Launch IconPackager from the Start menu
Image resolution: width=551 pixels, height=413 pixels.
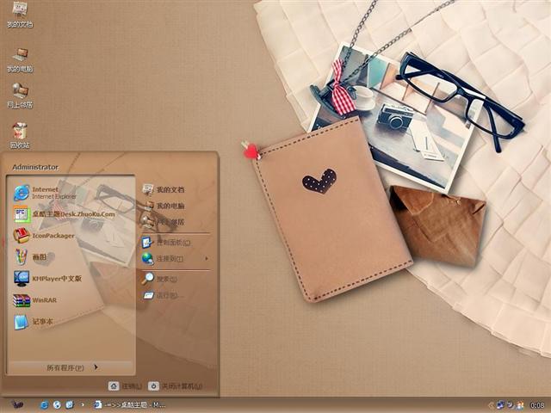[52, 236]
